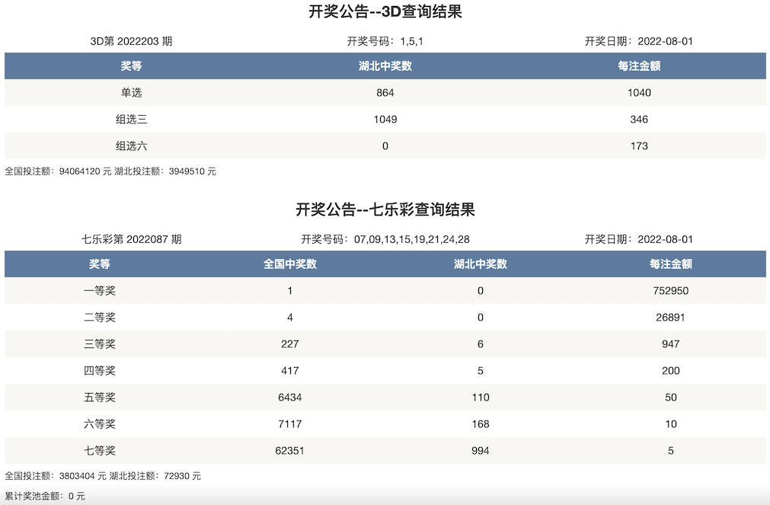Image resolution: width=770 pixels, height=505 pixels.
Task: Click 七等奖 Hubei winners 994
Action: tap(481, 450)
